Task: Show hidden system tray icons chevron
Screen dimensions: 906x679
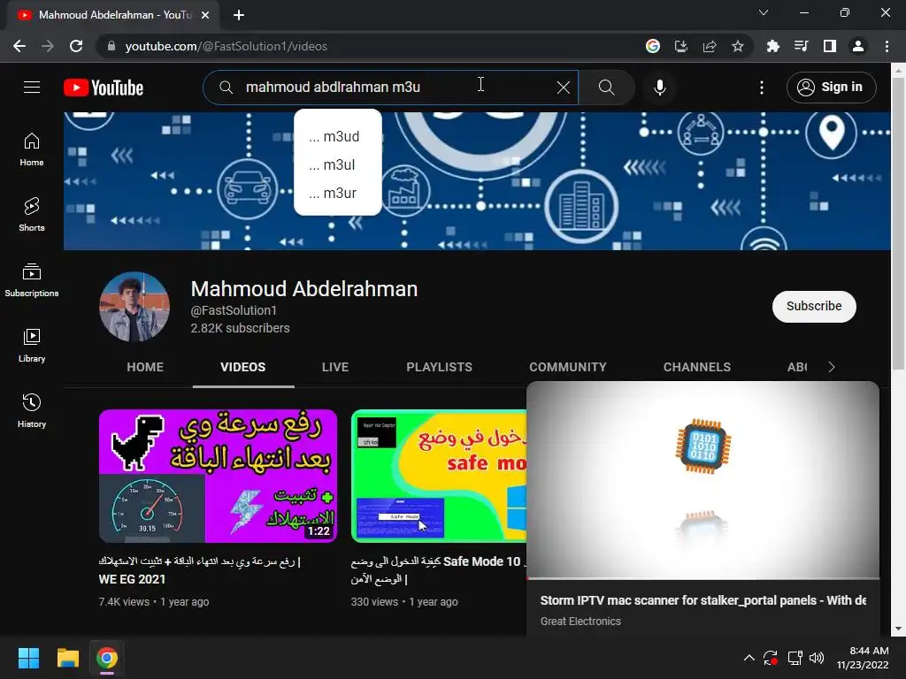Action: tap(749, 658)
